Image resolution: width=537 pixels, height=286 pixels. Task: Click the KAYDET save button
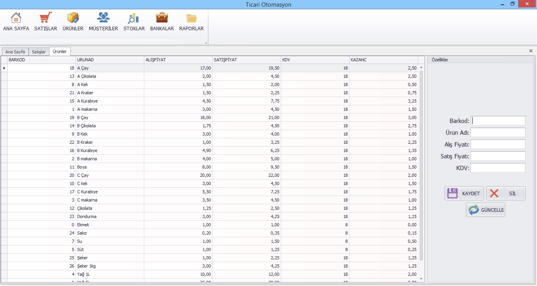(464, 193)
